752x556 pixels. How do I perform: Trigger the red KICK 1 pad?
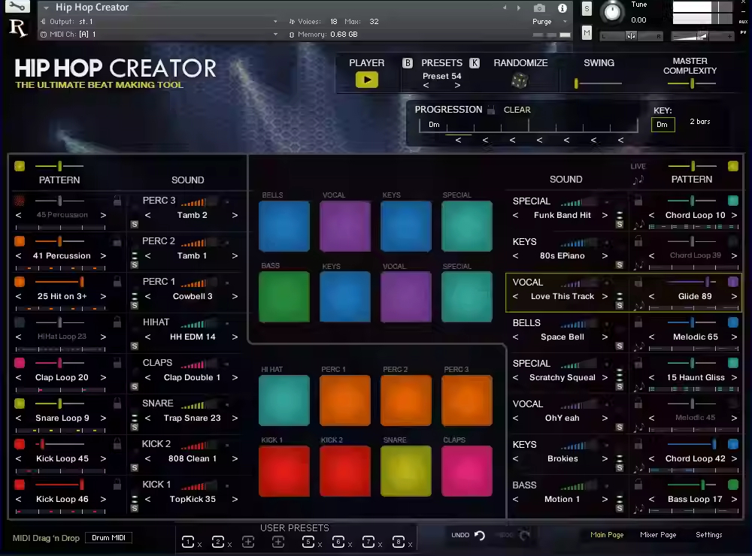pos(284,470)
